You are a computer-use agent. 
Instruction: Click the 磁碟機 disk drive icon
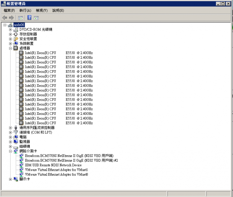(x=16, y=147)
